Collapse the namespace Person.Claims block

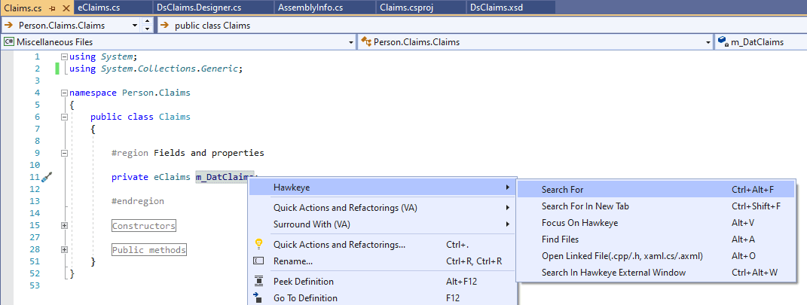[x=64, y=93]
